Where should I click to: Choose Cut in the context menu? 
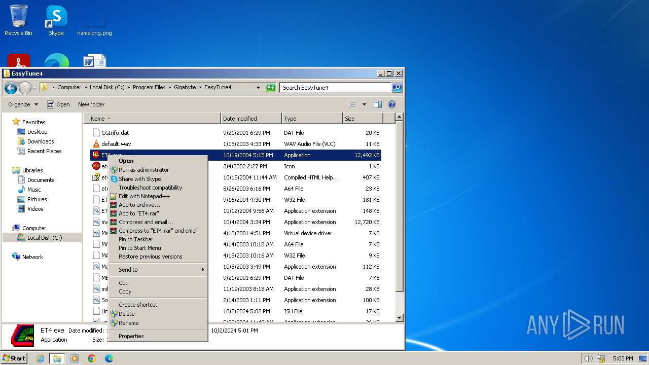pos(158,283)
